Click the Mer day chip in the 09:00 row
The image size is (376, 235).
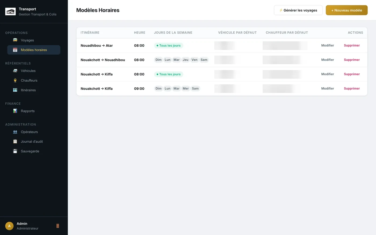tap(186, 89)
